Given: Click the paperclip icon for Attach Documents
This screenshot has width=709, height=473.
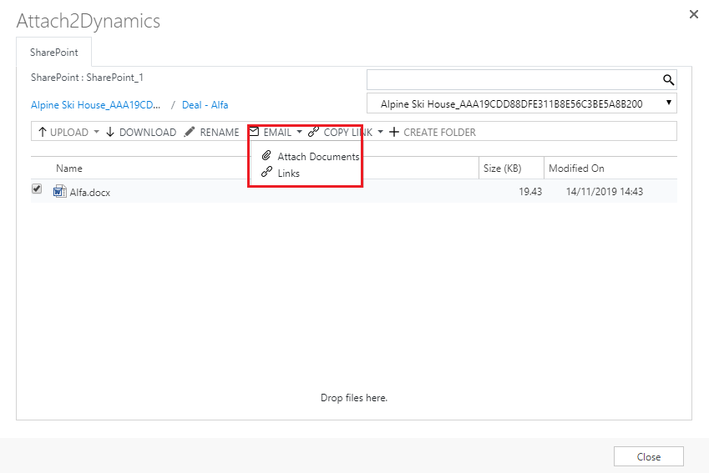Looking at the screenshot, I should pyautogui.click(x=266, y=156).
